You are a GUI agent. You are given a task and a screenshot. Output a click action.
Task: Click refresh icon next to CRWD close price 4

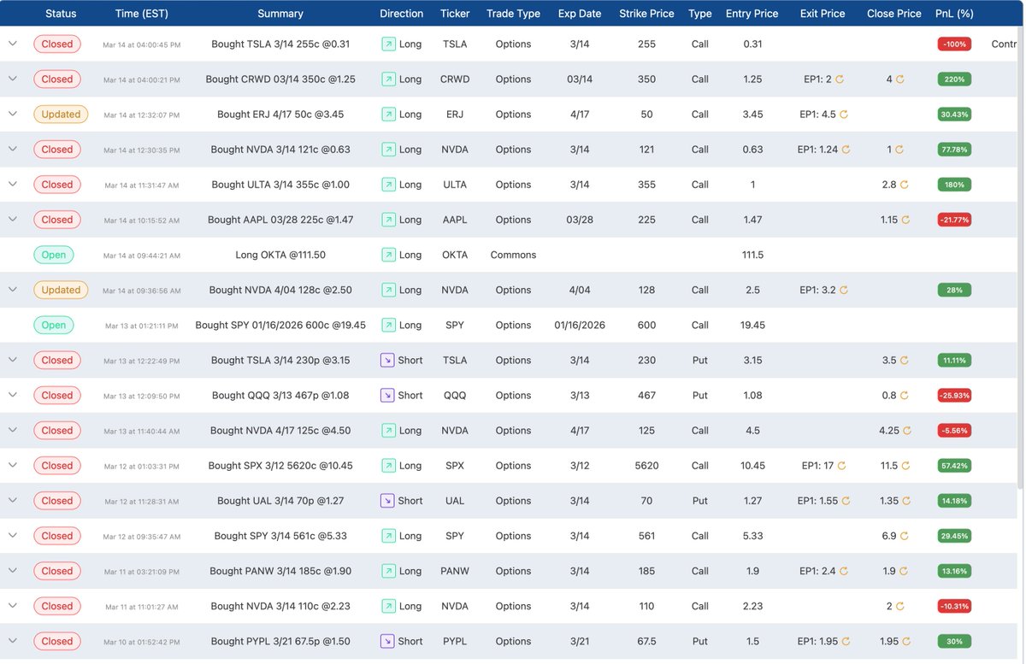[900, 79]
